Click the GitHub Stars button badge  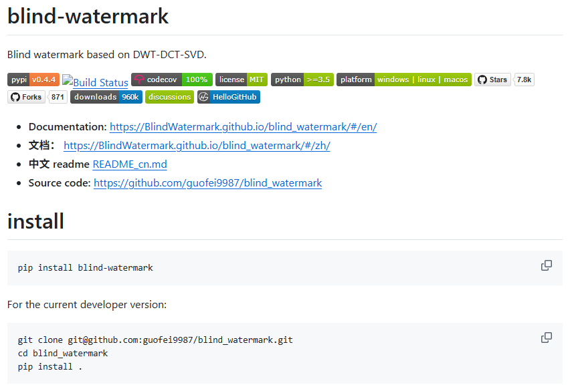click(492, 80)
